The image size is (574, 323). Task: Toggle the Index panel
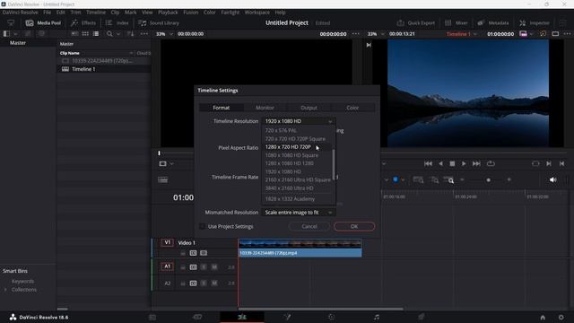117,22
